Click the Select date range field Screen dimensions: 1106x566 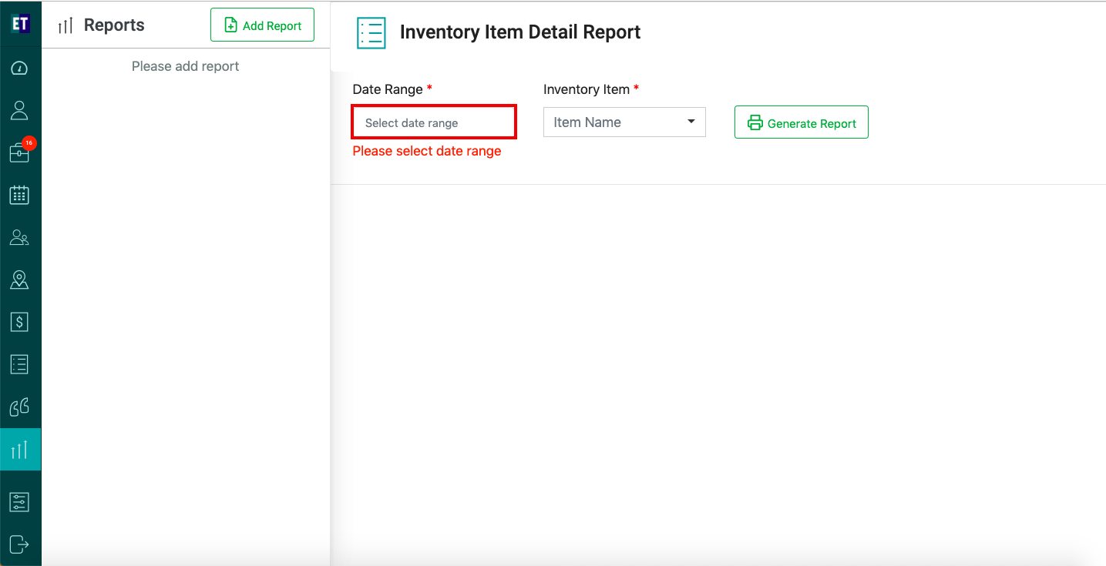pos(434,122)
